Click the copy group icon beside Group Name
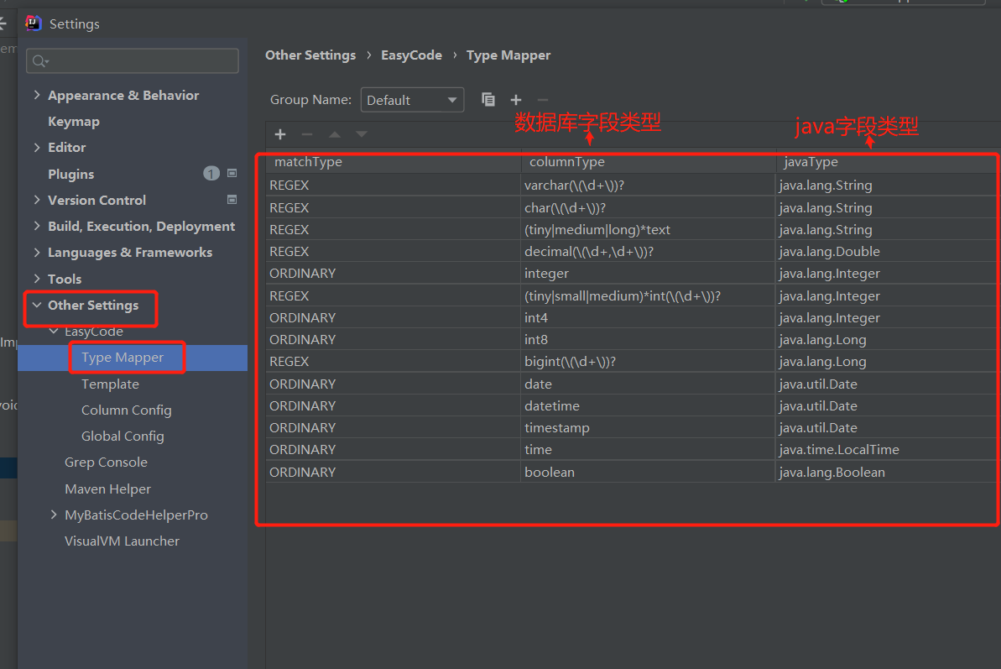 pos(487,100)
